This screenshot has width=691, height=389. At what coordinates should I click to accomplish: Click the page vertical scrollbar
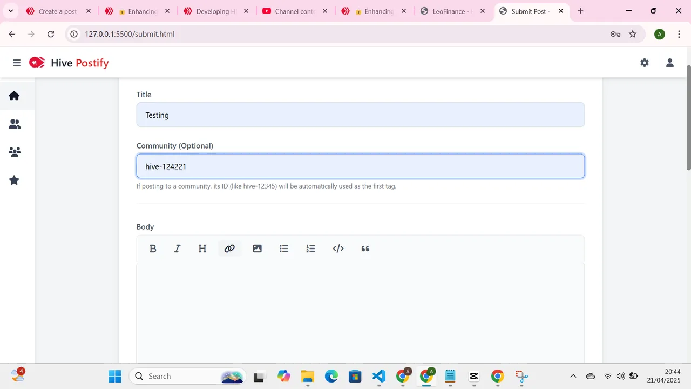(688, 118)
